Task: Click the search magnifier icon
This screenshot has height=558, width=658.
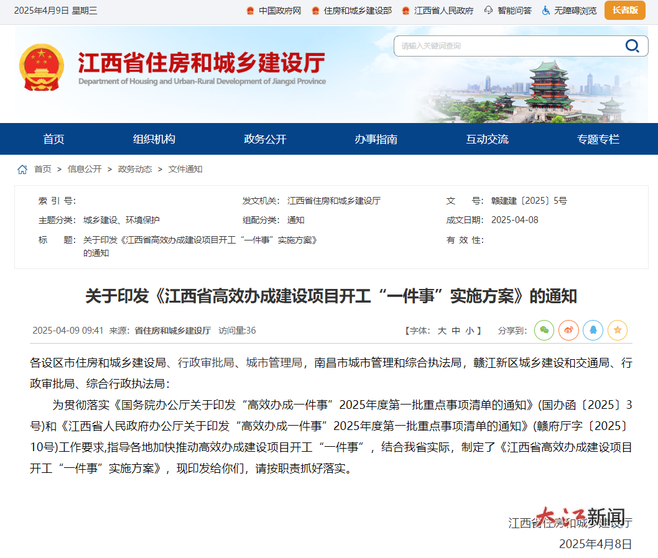Action: pyautogui.click(x=633, y=46)
